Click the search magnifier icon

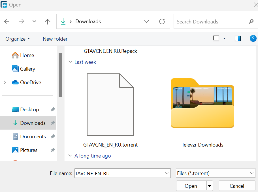click(251, 21)
